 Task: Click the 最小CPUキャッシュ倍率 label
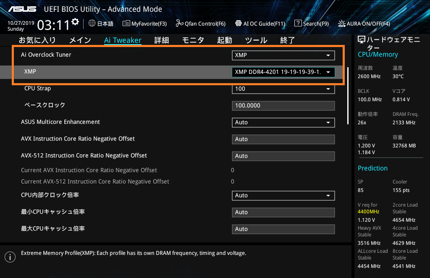click(x=52, y=212)
